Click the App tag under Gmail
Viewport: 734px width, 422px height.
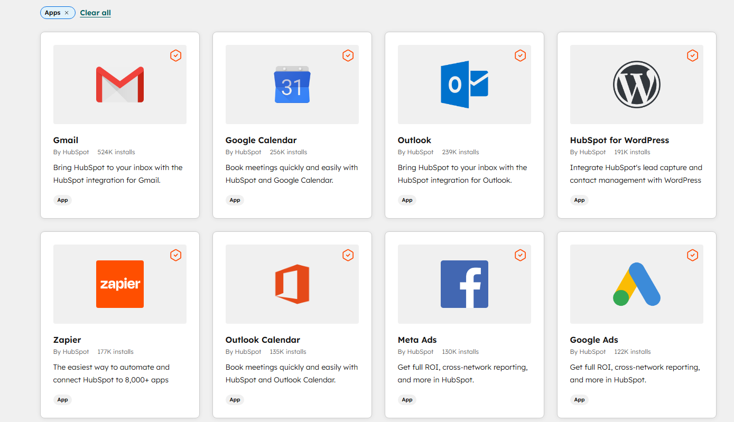tap(62, 200)
